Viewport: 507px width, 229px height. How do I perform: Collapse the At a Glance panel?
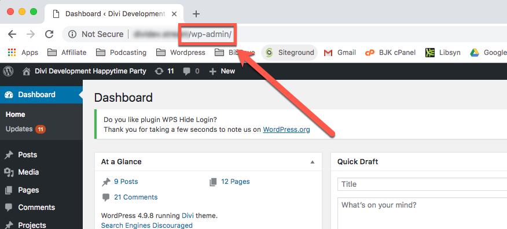coord(313,162)
